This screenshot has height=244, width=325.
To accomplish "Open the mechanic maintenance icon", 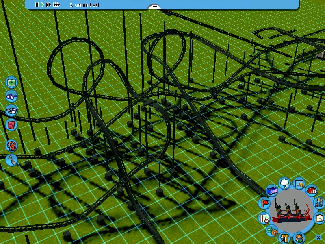I will click(x=319, y=203).
